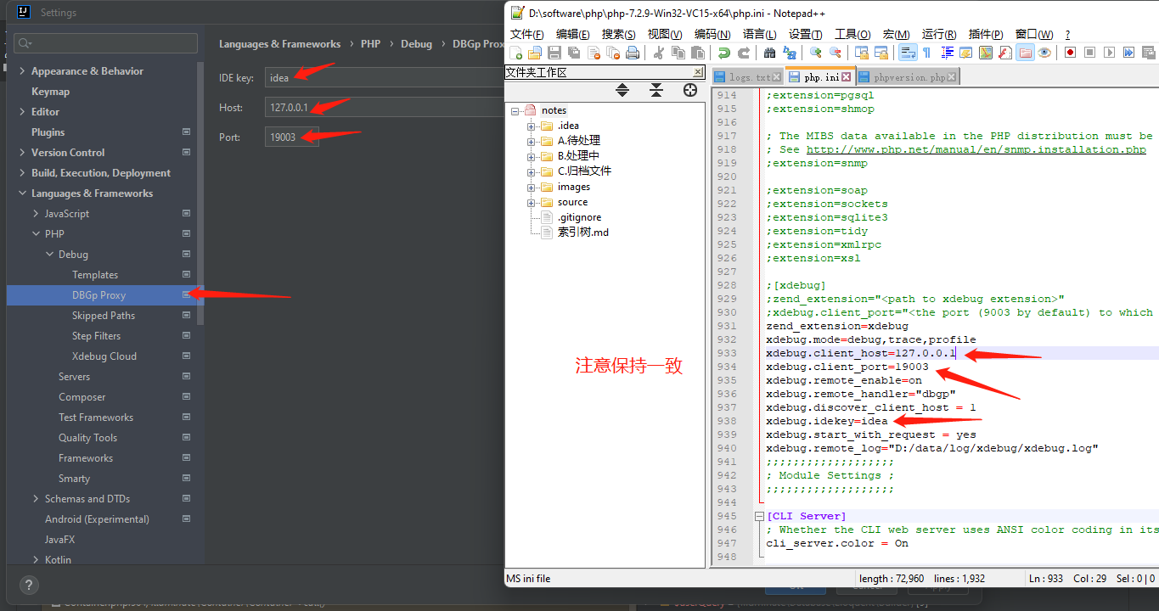Expand the images folder in workspace
This screenshot has width=1159, height=611.
tap(532, 187)
